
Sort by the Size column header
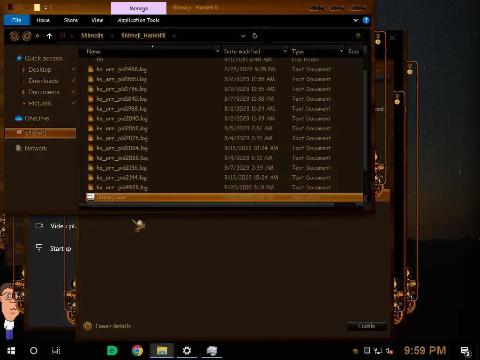(x=353, y=52)
